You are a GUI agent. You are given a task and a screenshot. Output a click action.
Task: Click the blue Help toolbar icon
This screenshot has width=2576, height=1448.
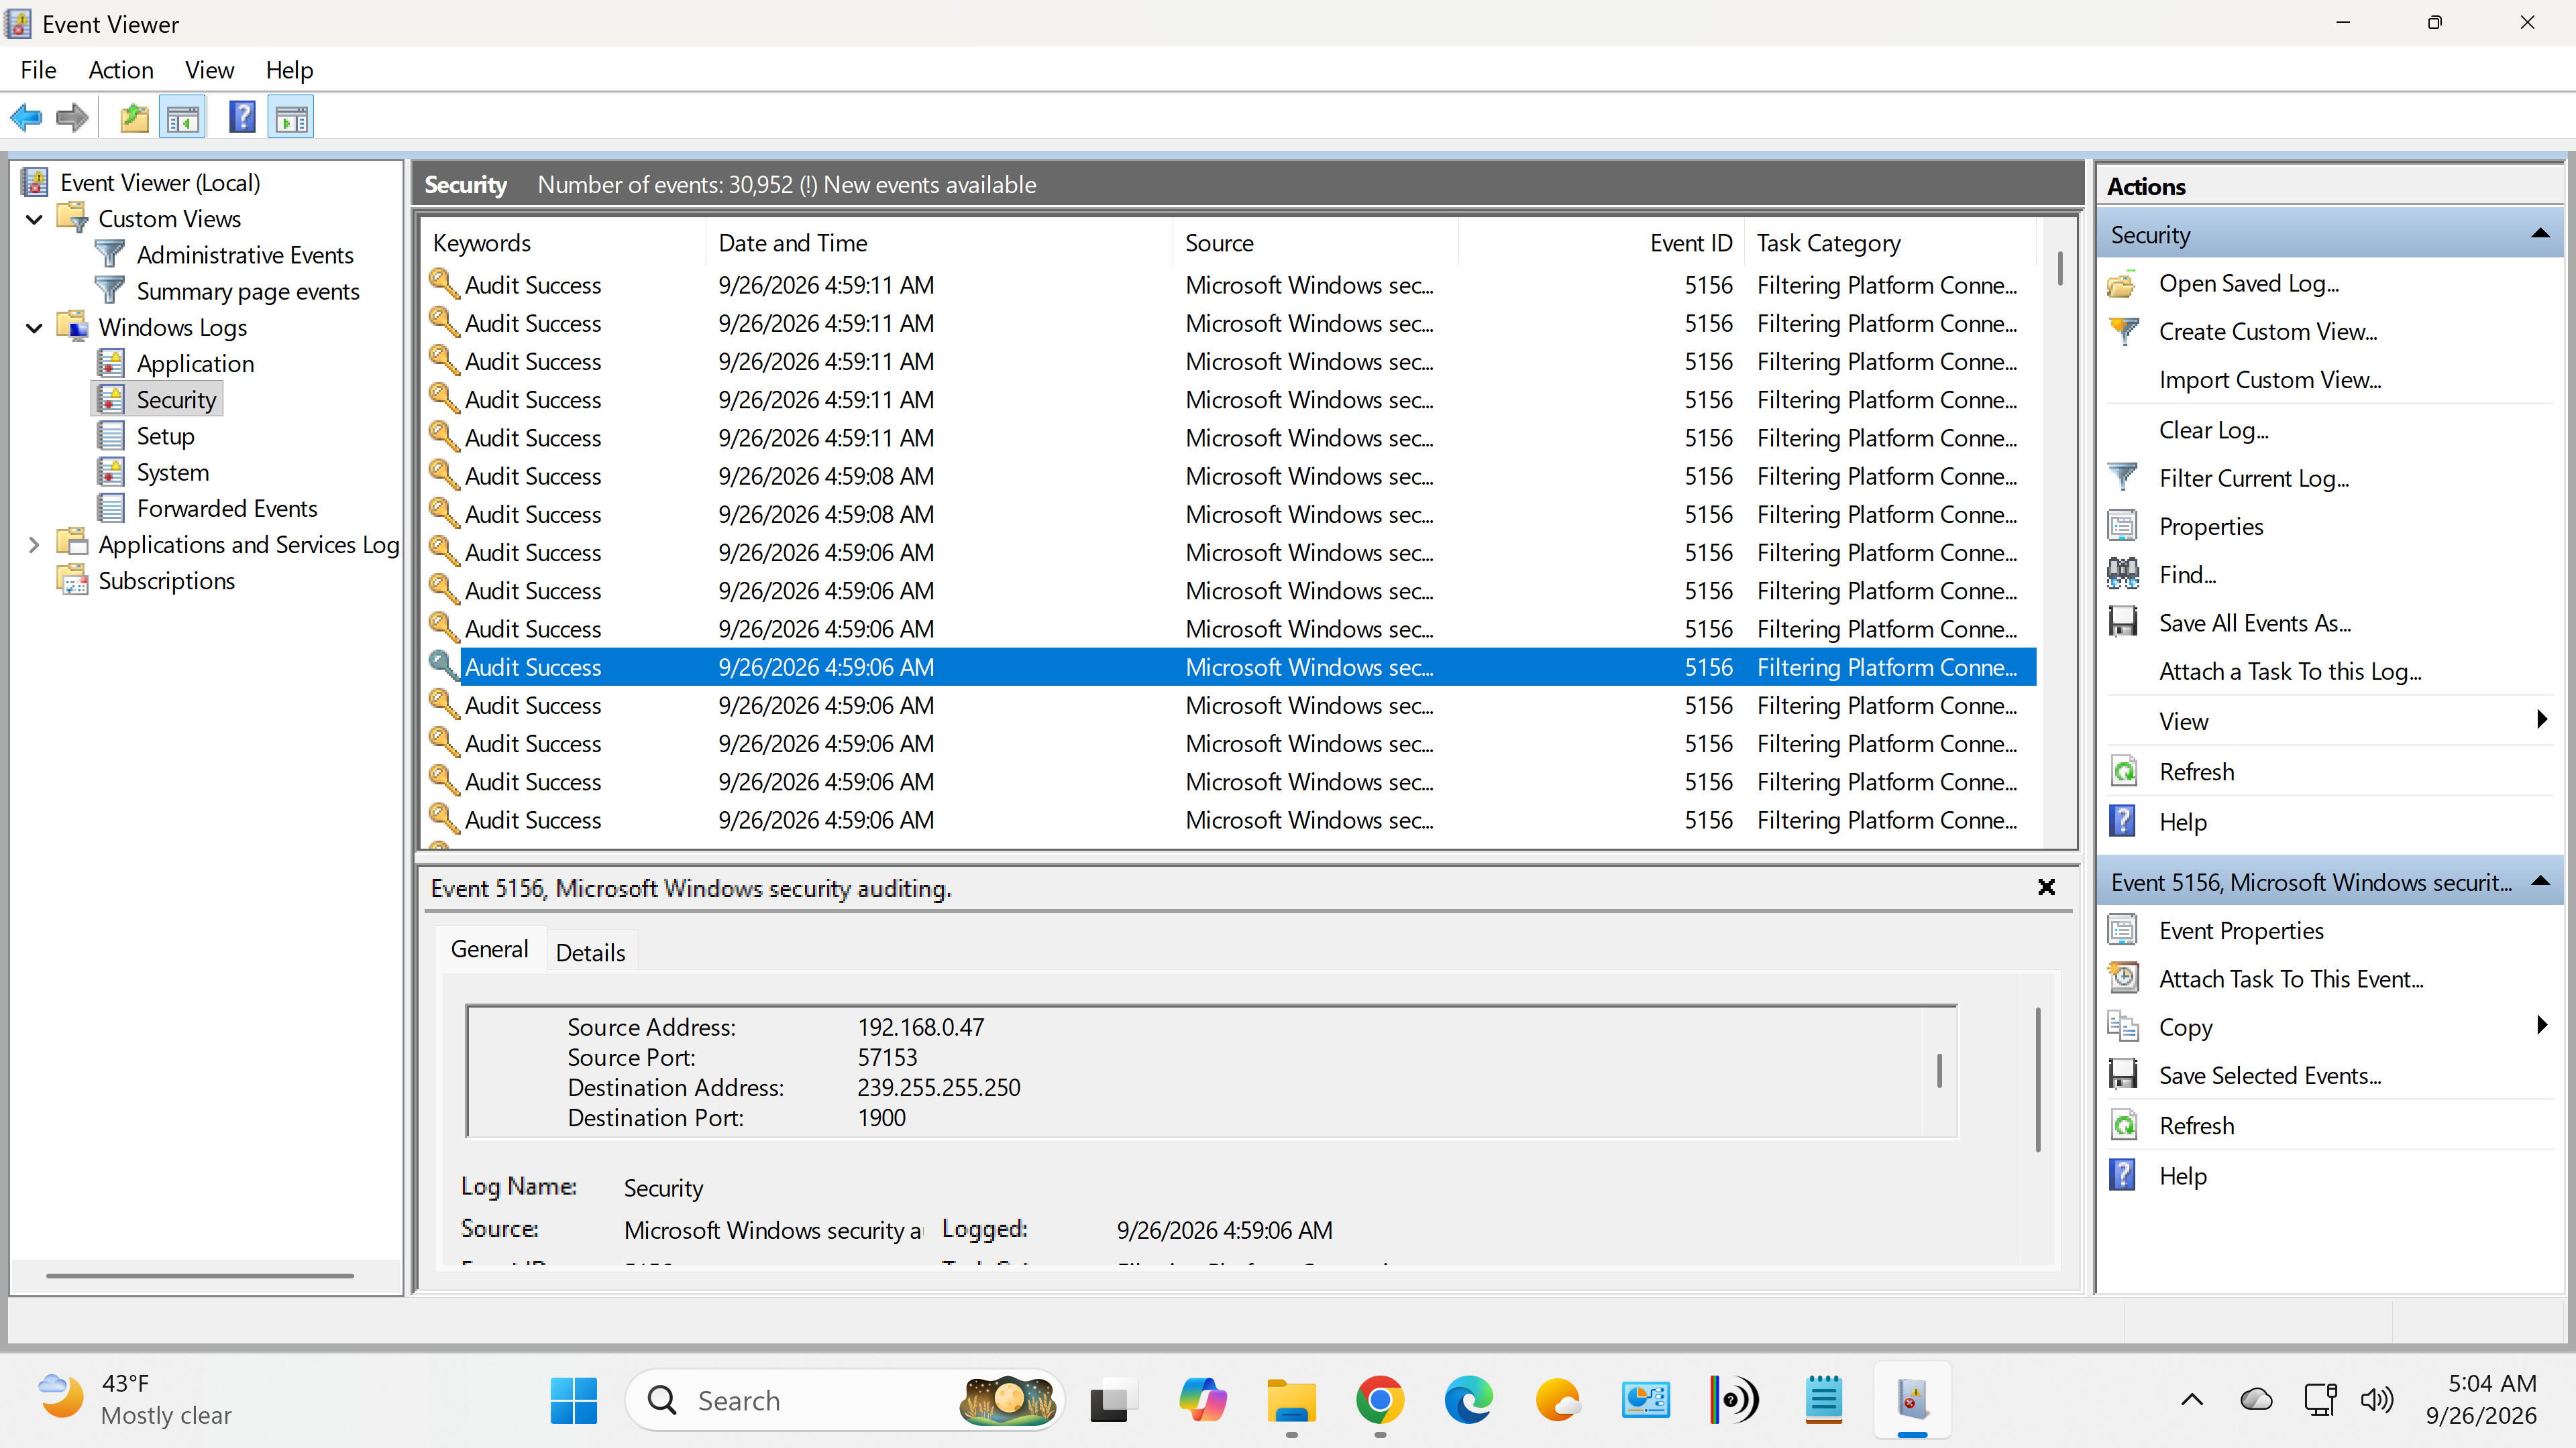242,118
